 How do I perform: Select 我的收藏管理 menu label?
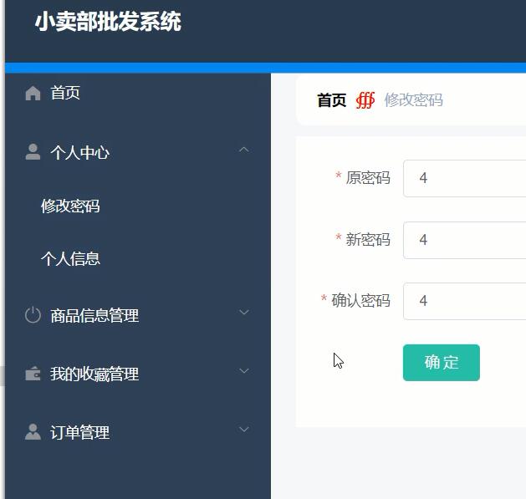click(94, 374)
